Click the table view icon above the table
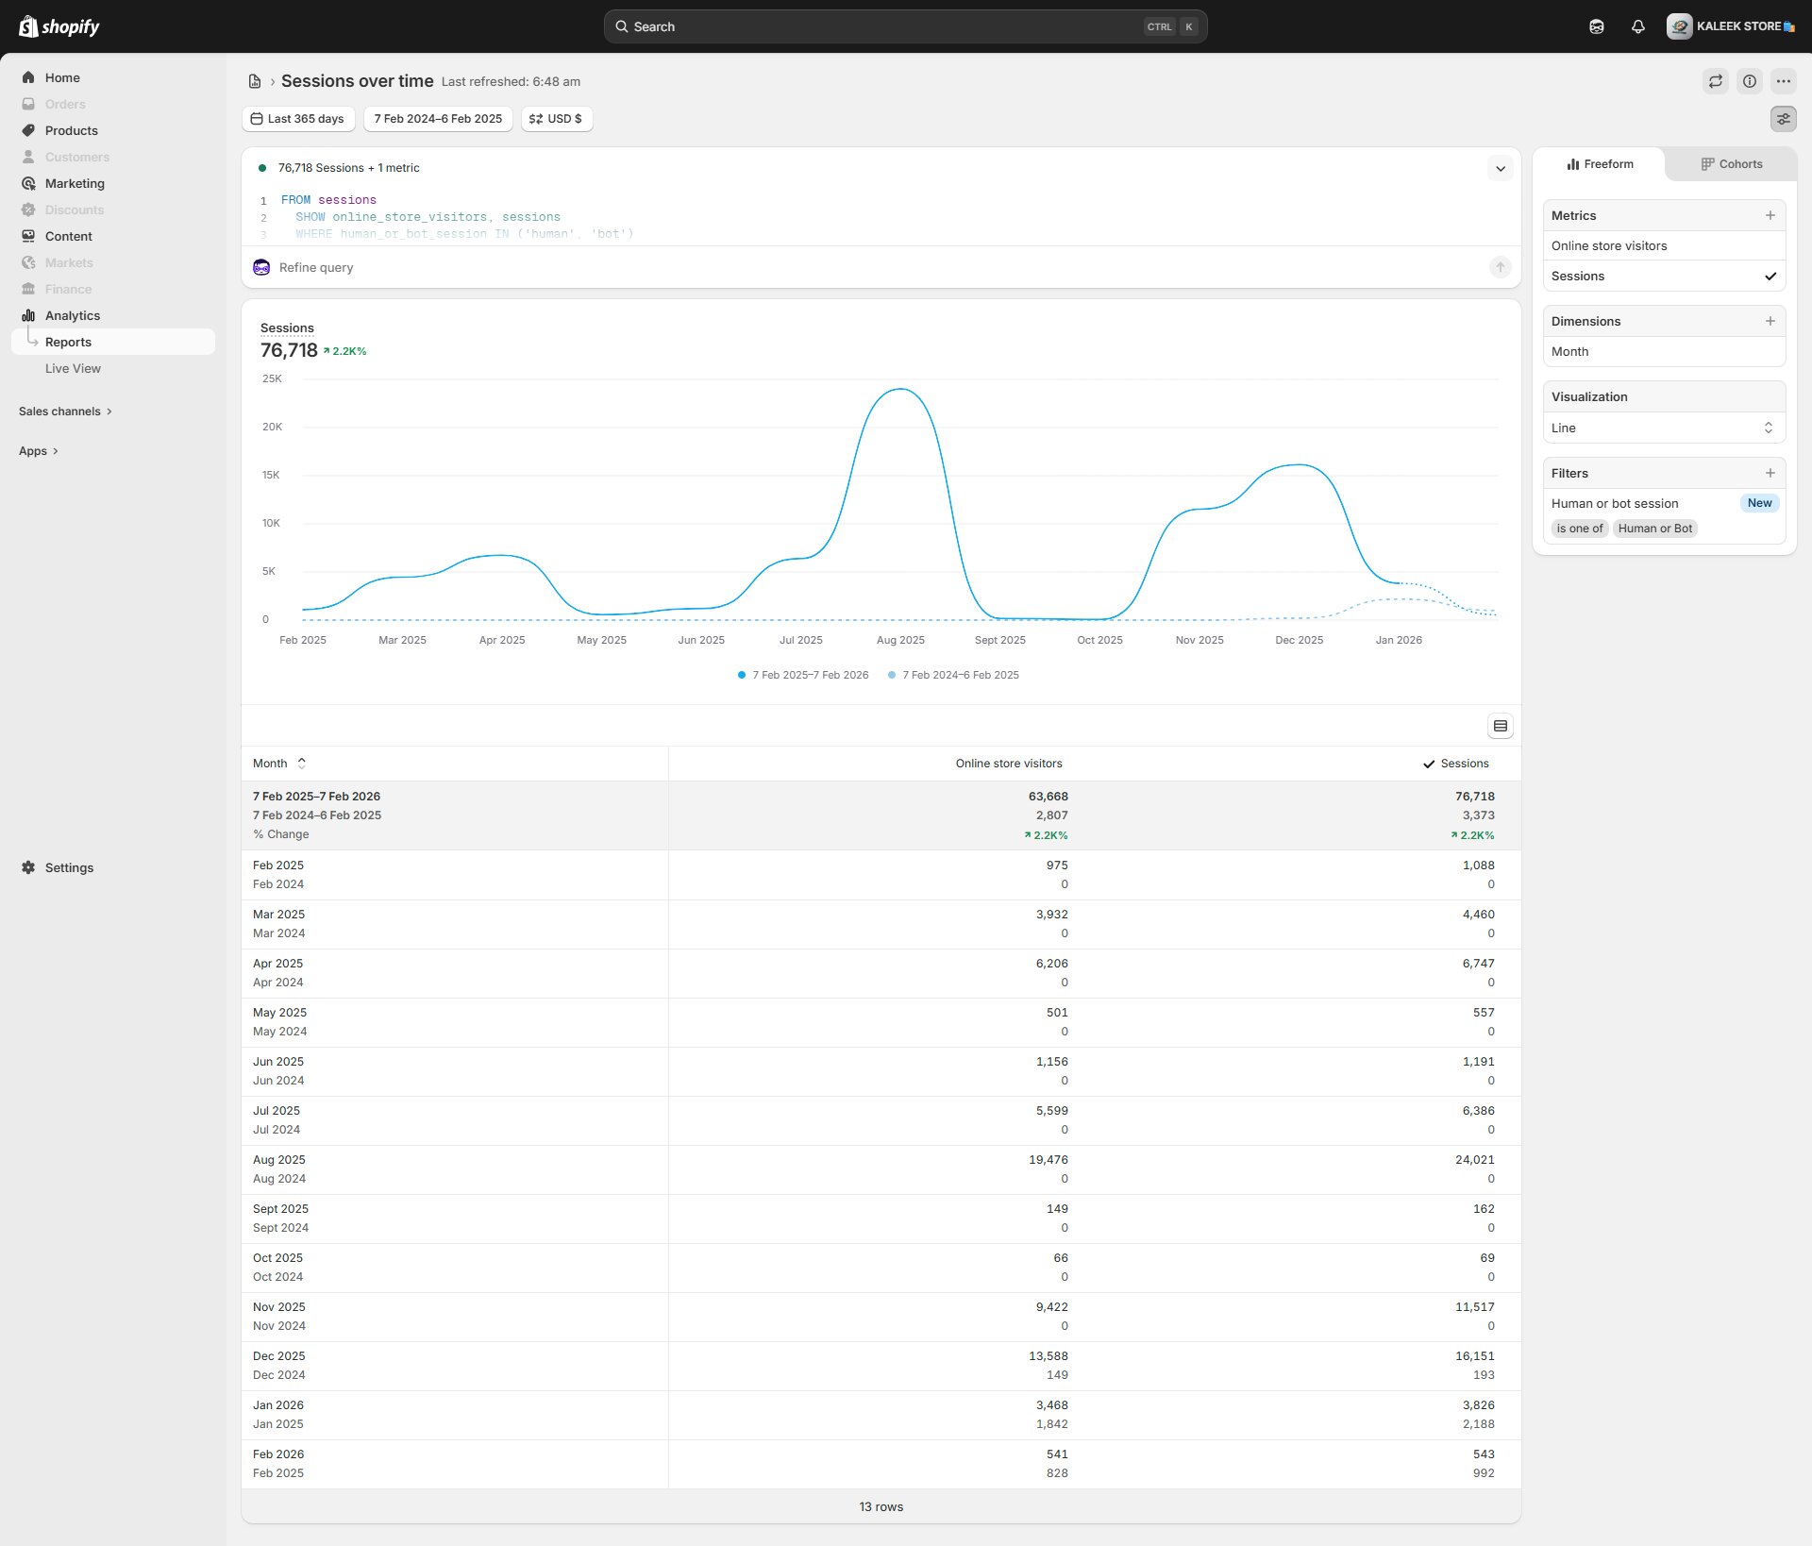 (x=1500, y=726)
